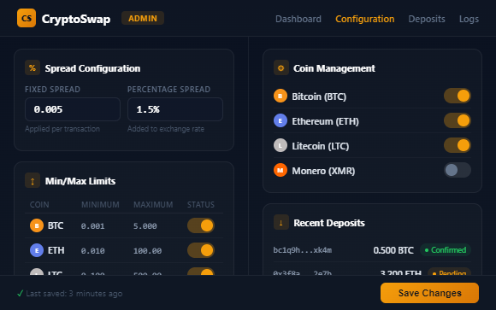Click the MINIMUM column header

pyautogui.click(x=100, y=204)
